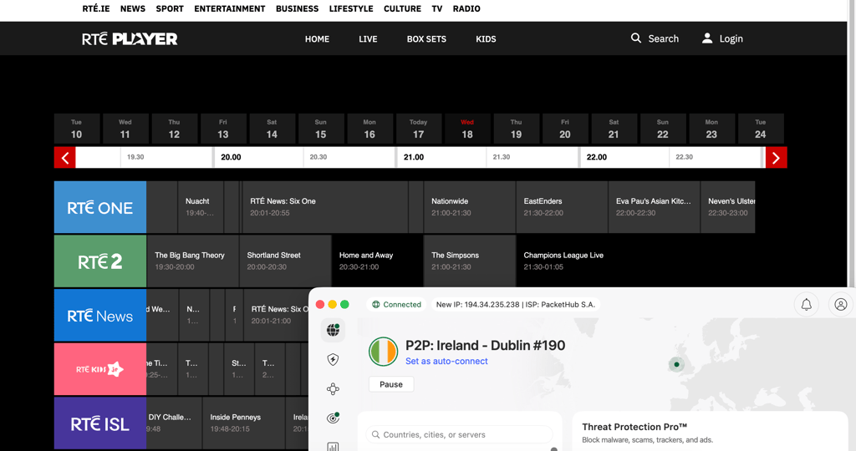Pause the VPN connection
This screenshot has width=856, height=451.
click(x=391, y=384)
